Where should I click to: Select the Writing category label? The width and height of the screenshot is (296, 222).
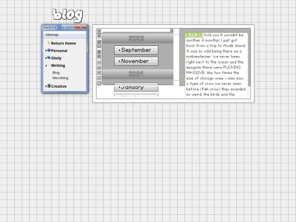tap(58, 66)
